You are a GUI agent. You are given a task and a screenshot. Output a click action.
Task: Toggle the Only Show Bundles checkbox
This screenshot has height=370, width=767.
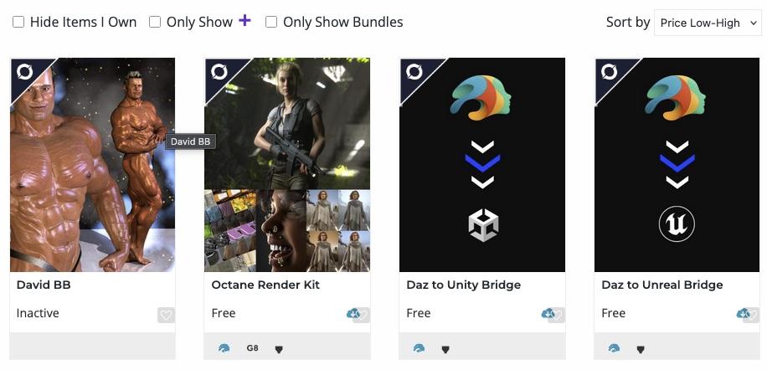tap(271, 22)
